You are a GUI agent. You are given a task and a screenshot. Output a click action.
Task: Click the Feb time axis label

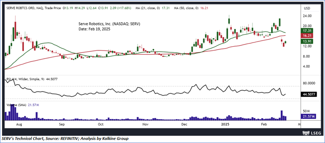tap(263, 124)
